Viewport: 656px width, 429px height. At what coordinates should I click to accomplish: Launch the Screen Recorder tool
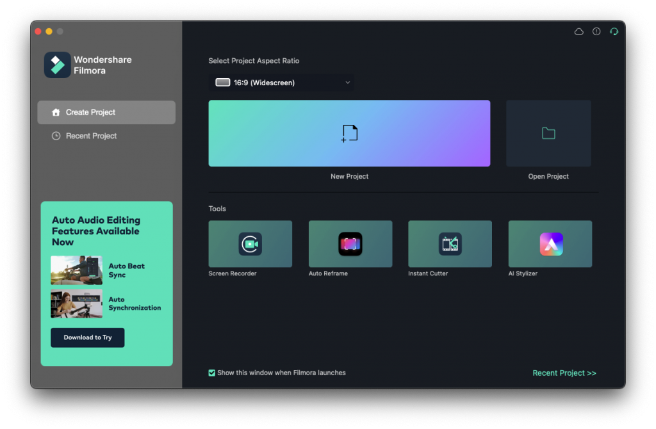pyautogui.click(x=250, y=244)
